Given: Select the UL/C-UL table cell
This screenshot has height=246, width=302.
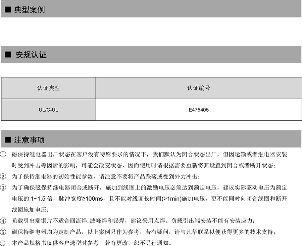Looking at the screenshot, I should (x=48, y=110).
